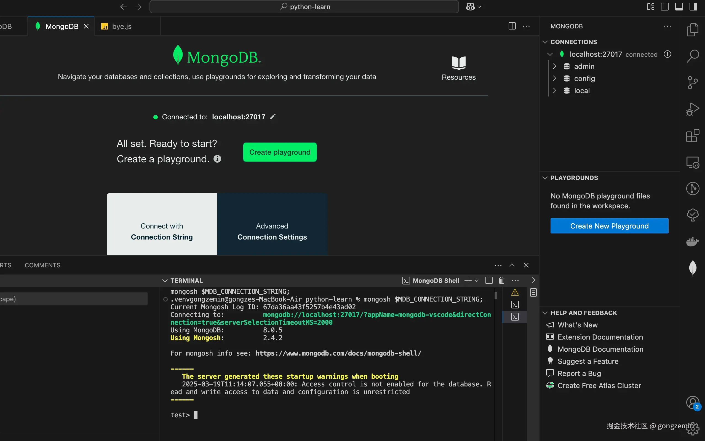Screen dimensions: 705x441
Task: Expand the local database
Action: [554, 91]
